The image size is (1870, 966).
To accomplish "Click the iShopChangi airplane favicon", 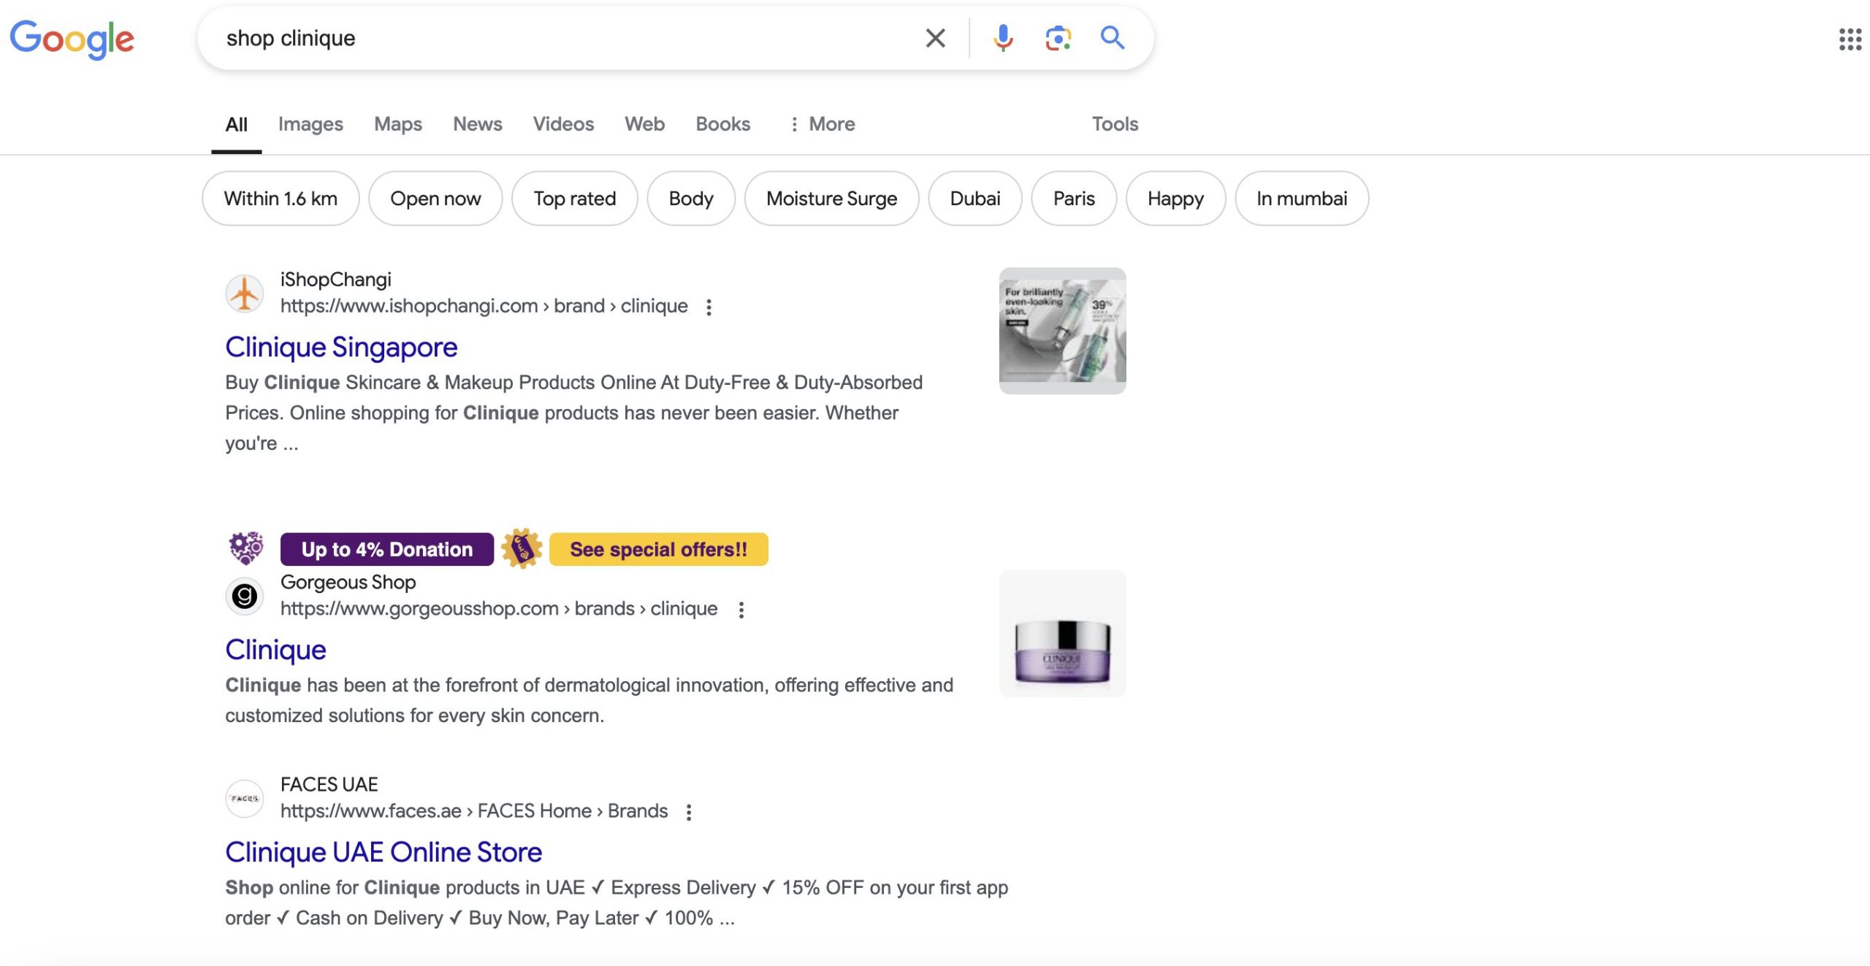I will tap(245, 294).
